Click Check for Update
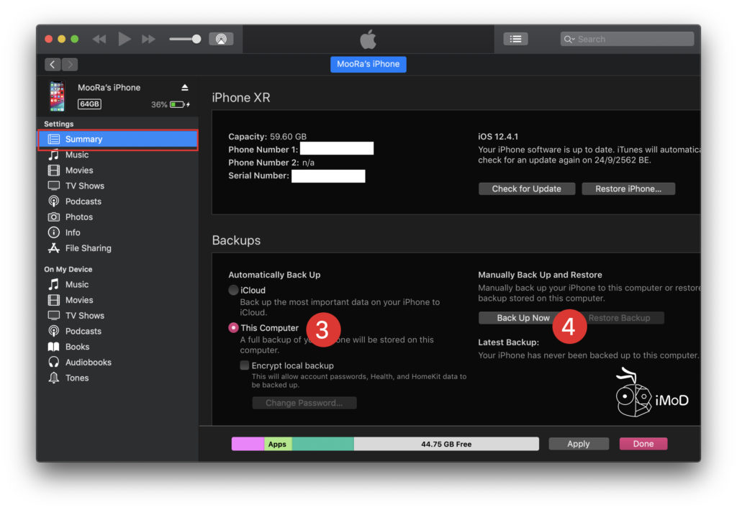This screenshot has width=737, height=510. (x=526, y=188)
